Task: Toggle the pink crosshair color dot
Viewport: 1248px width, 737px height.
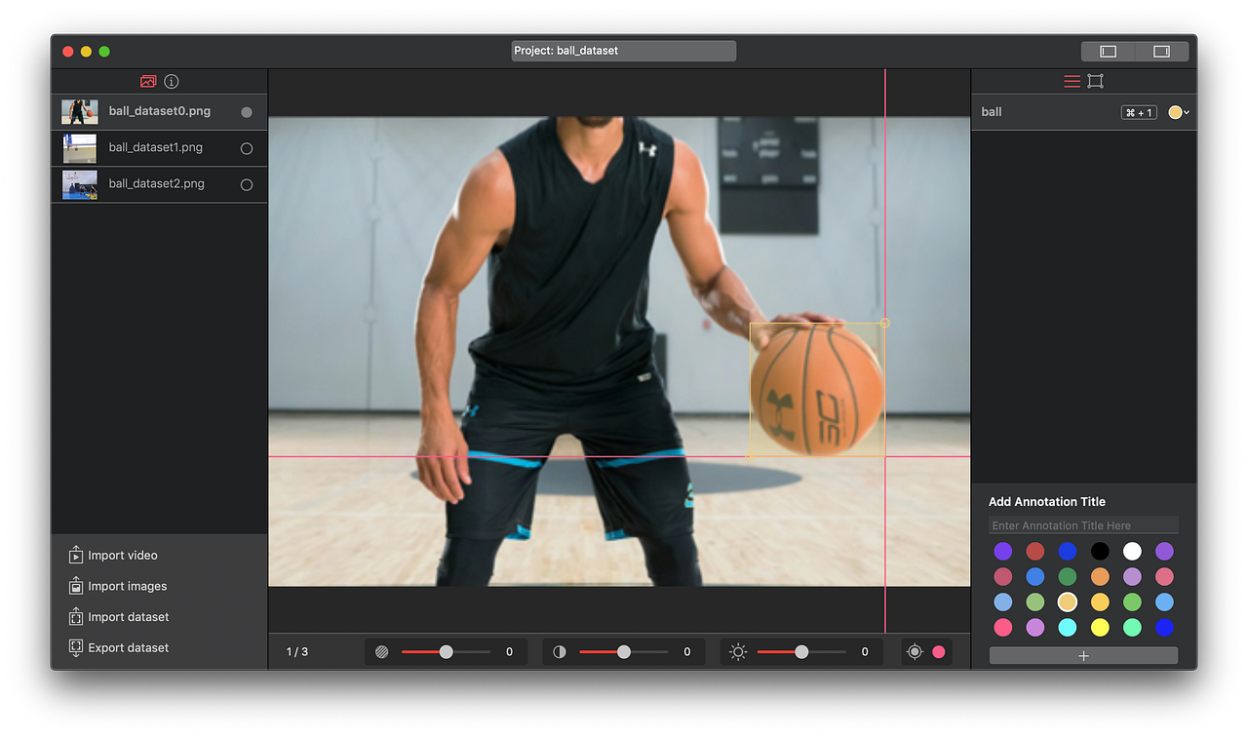Action: pos(938,651)
